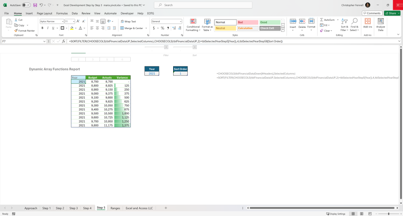Image resolution: width=403 pixels, height=216 pixels.
Task: Open the Add-ins button
Action: (x=368, y=23)
